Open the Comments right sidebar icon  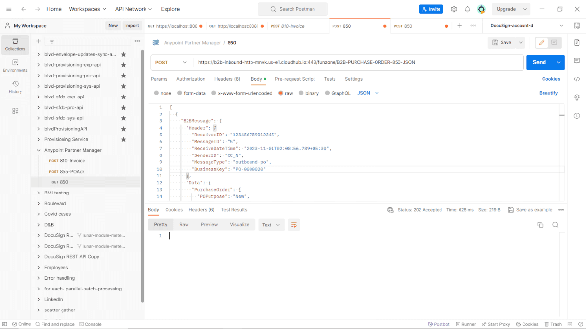tap(577, 61)
